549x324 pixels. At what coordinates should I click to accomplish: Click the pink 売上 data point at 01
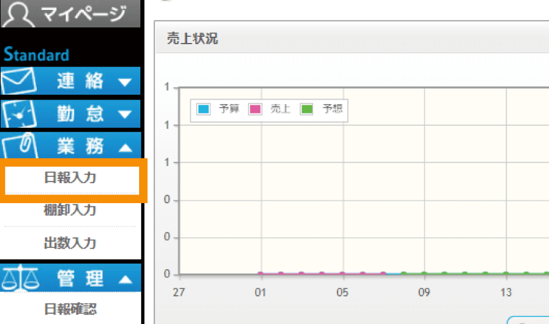click(x=261, y=274)
